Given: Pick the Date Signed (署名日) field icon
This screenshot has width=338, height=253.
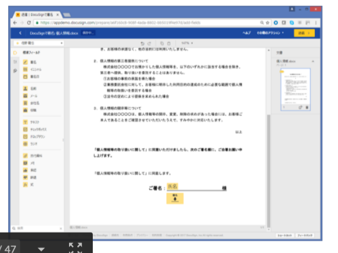Looking at the screenshot, I should click(25, 77).
